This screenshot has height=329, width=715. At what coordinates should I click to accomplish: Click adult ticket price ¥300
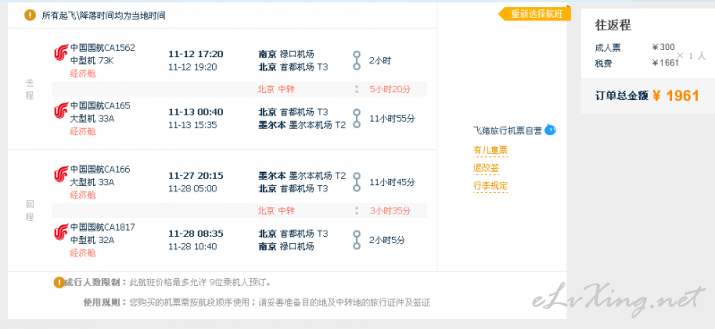coord(663,46)
